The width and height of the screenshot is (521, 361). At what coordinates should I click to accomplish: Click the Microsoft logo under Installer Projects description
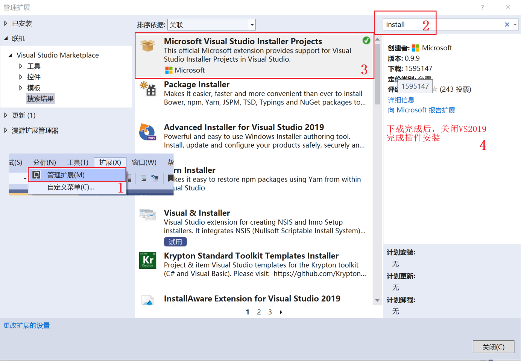169,70
